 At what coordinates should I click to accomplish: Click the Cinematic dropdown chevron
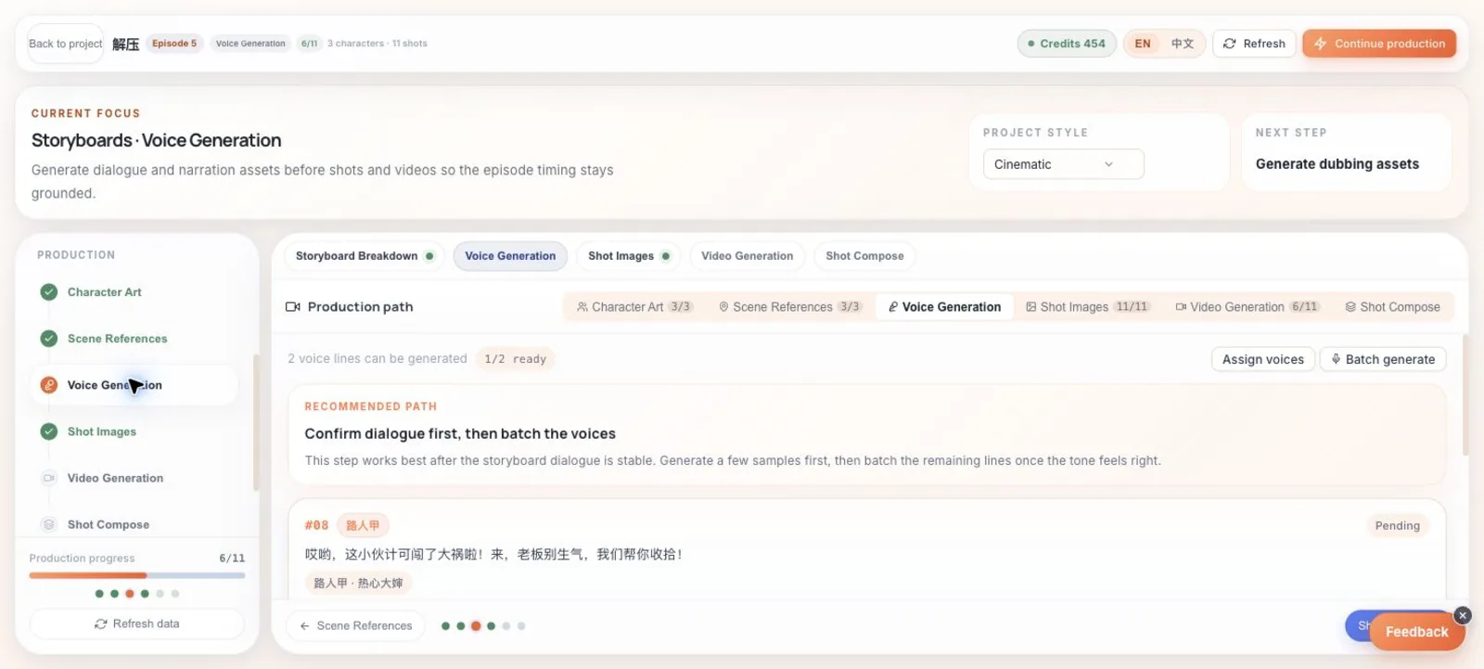pyautogui.click(x=1108, y=164)
